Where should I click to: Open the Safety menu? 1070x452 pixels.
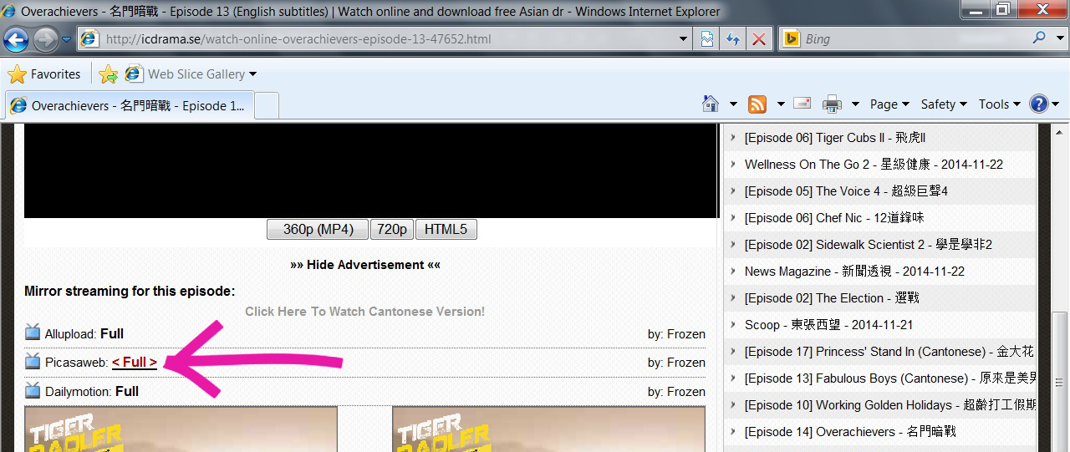[x=944, y=104]
